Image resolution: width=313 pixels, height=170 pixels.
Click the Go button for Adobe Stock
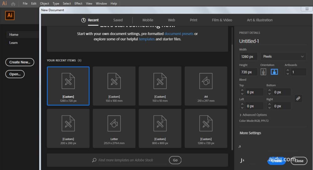pos(175,160)
